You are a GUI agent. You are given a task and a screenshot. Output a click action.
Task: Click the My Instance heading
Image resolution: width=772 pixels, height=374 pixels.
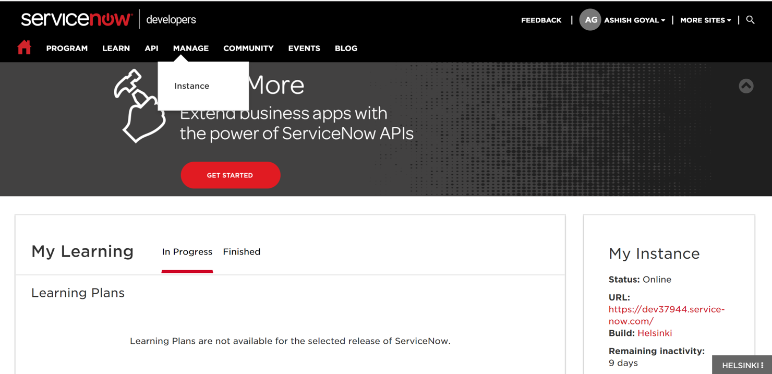[654, 254]
